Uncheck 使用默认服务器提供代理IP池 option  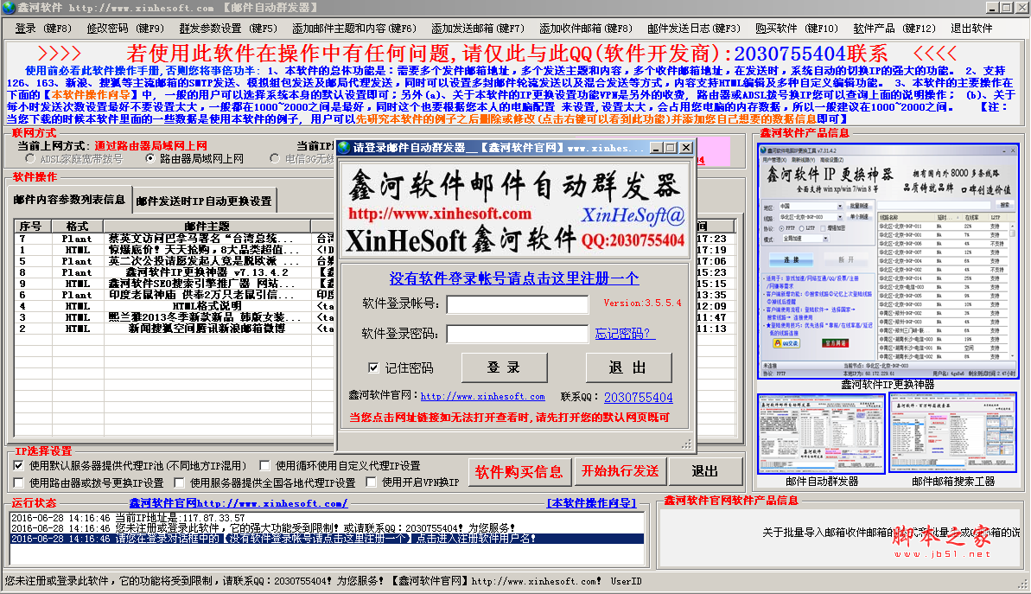click(x=18, y=466)
